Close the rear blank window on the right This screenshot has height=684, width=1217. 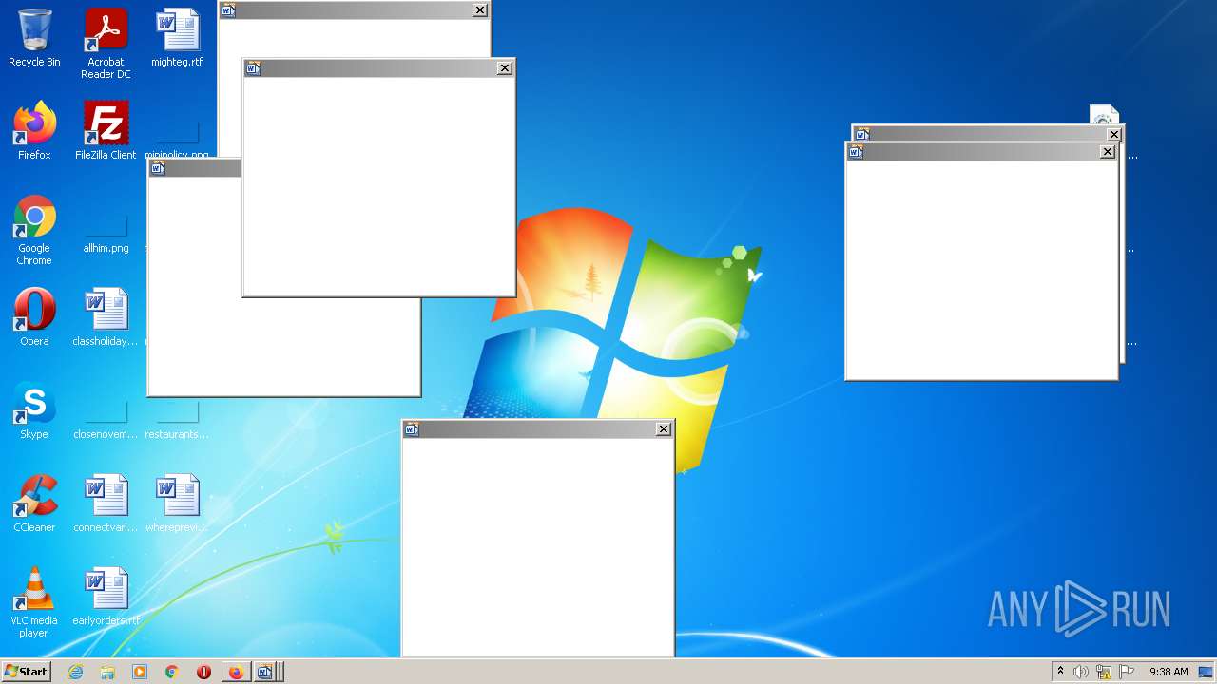[1114, 134]
